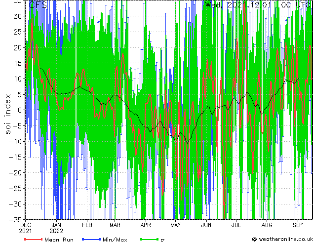Click the 'DEC 2021' axis label
313x242 pixels.
pos(26,228)
